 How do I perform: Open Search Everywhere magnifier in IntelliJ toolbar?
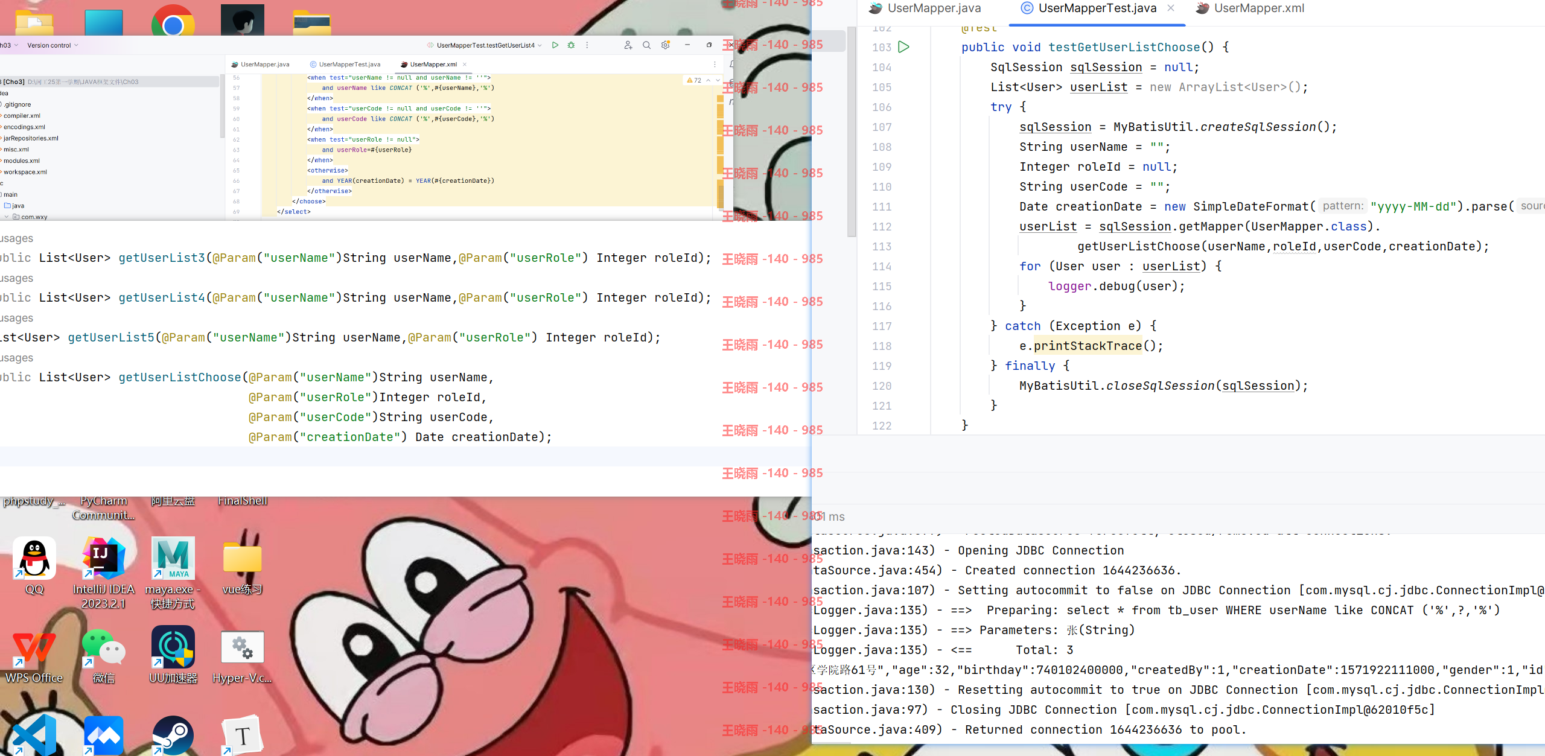[646, 45]
